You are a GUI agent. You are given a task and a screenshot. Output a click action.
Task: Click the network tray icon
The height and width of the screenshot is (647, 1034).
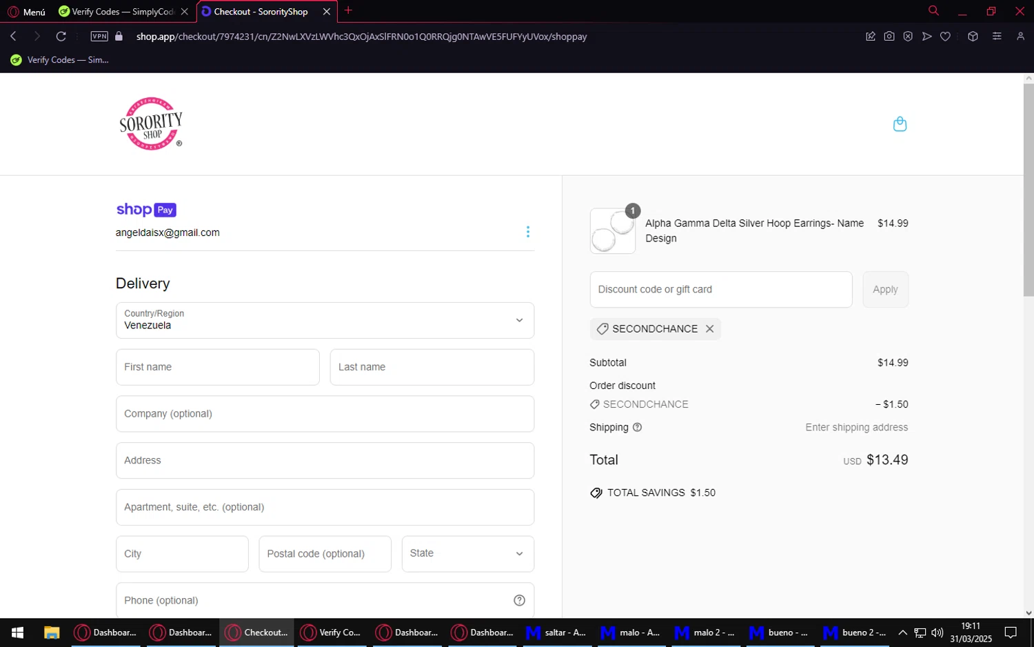pos(920,633)
